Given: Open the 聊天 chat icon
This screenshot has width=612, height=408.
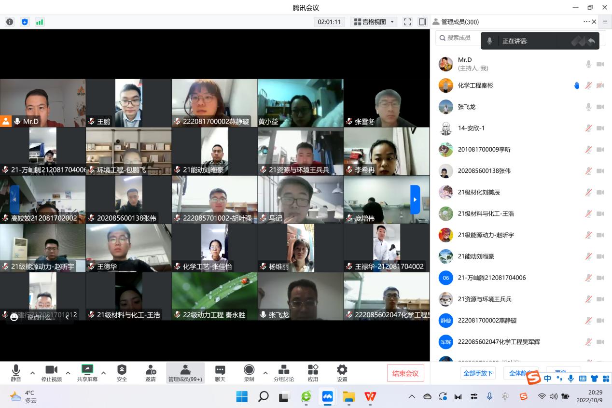Looking at the screenshot, I should [220, 370].
